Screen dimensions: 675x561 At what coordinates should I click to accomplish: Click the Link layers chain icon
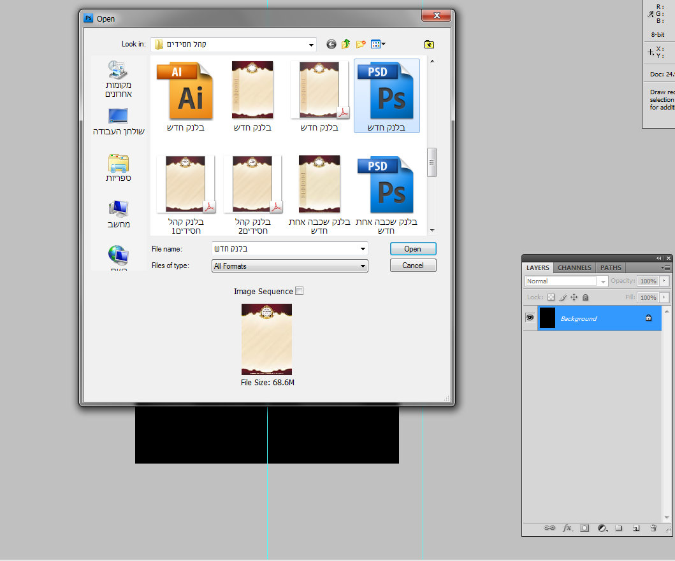(x=549, y=528)
